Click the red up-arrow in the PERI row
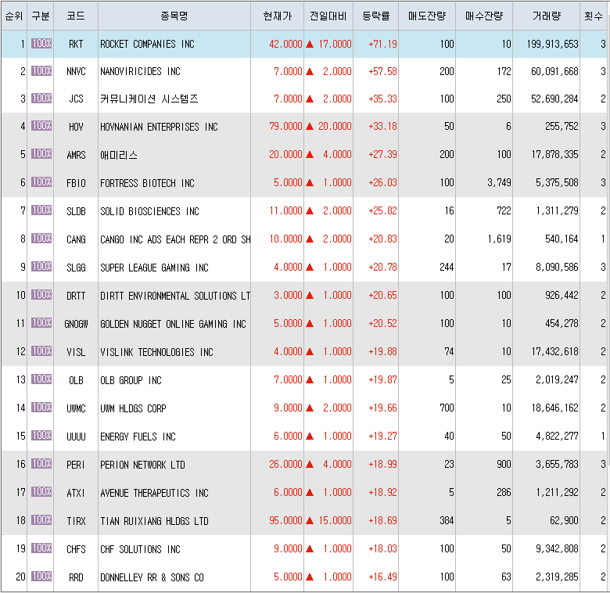 310,464
